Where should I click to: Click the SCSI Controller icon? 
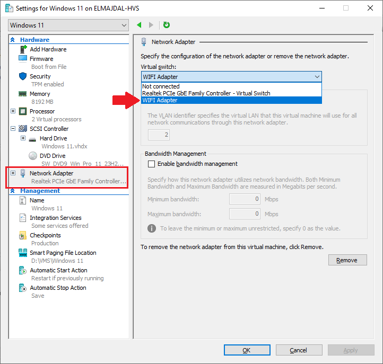[23, 129]
